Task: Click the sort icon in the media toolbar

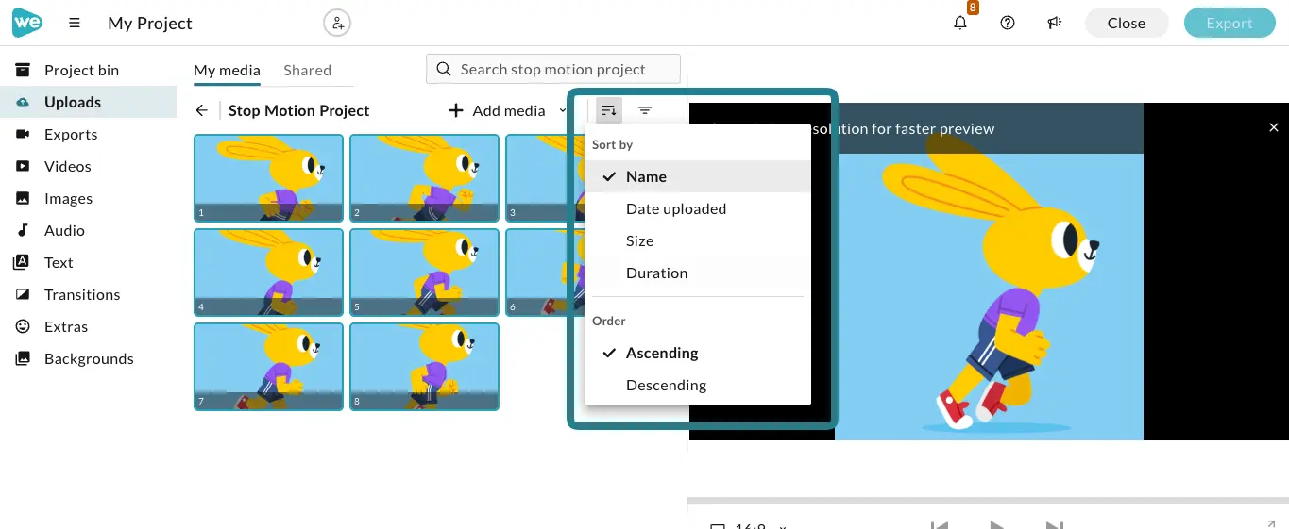Action: (x=609, y=110)
